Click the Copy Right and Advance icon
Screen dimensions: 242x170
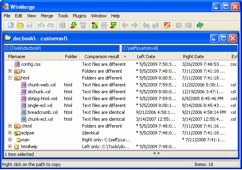(146, 25)
